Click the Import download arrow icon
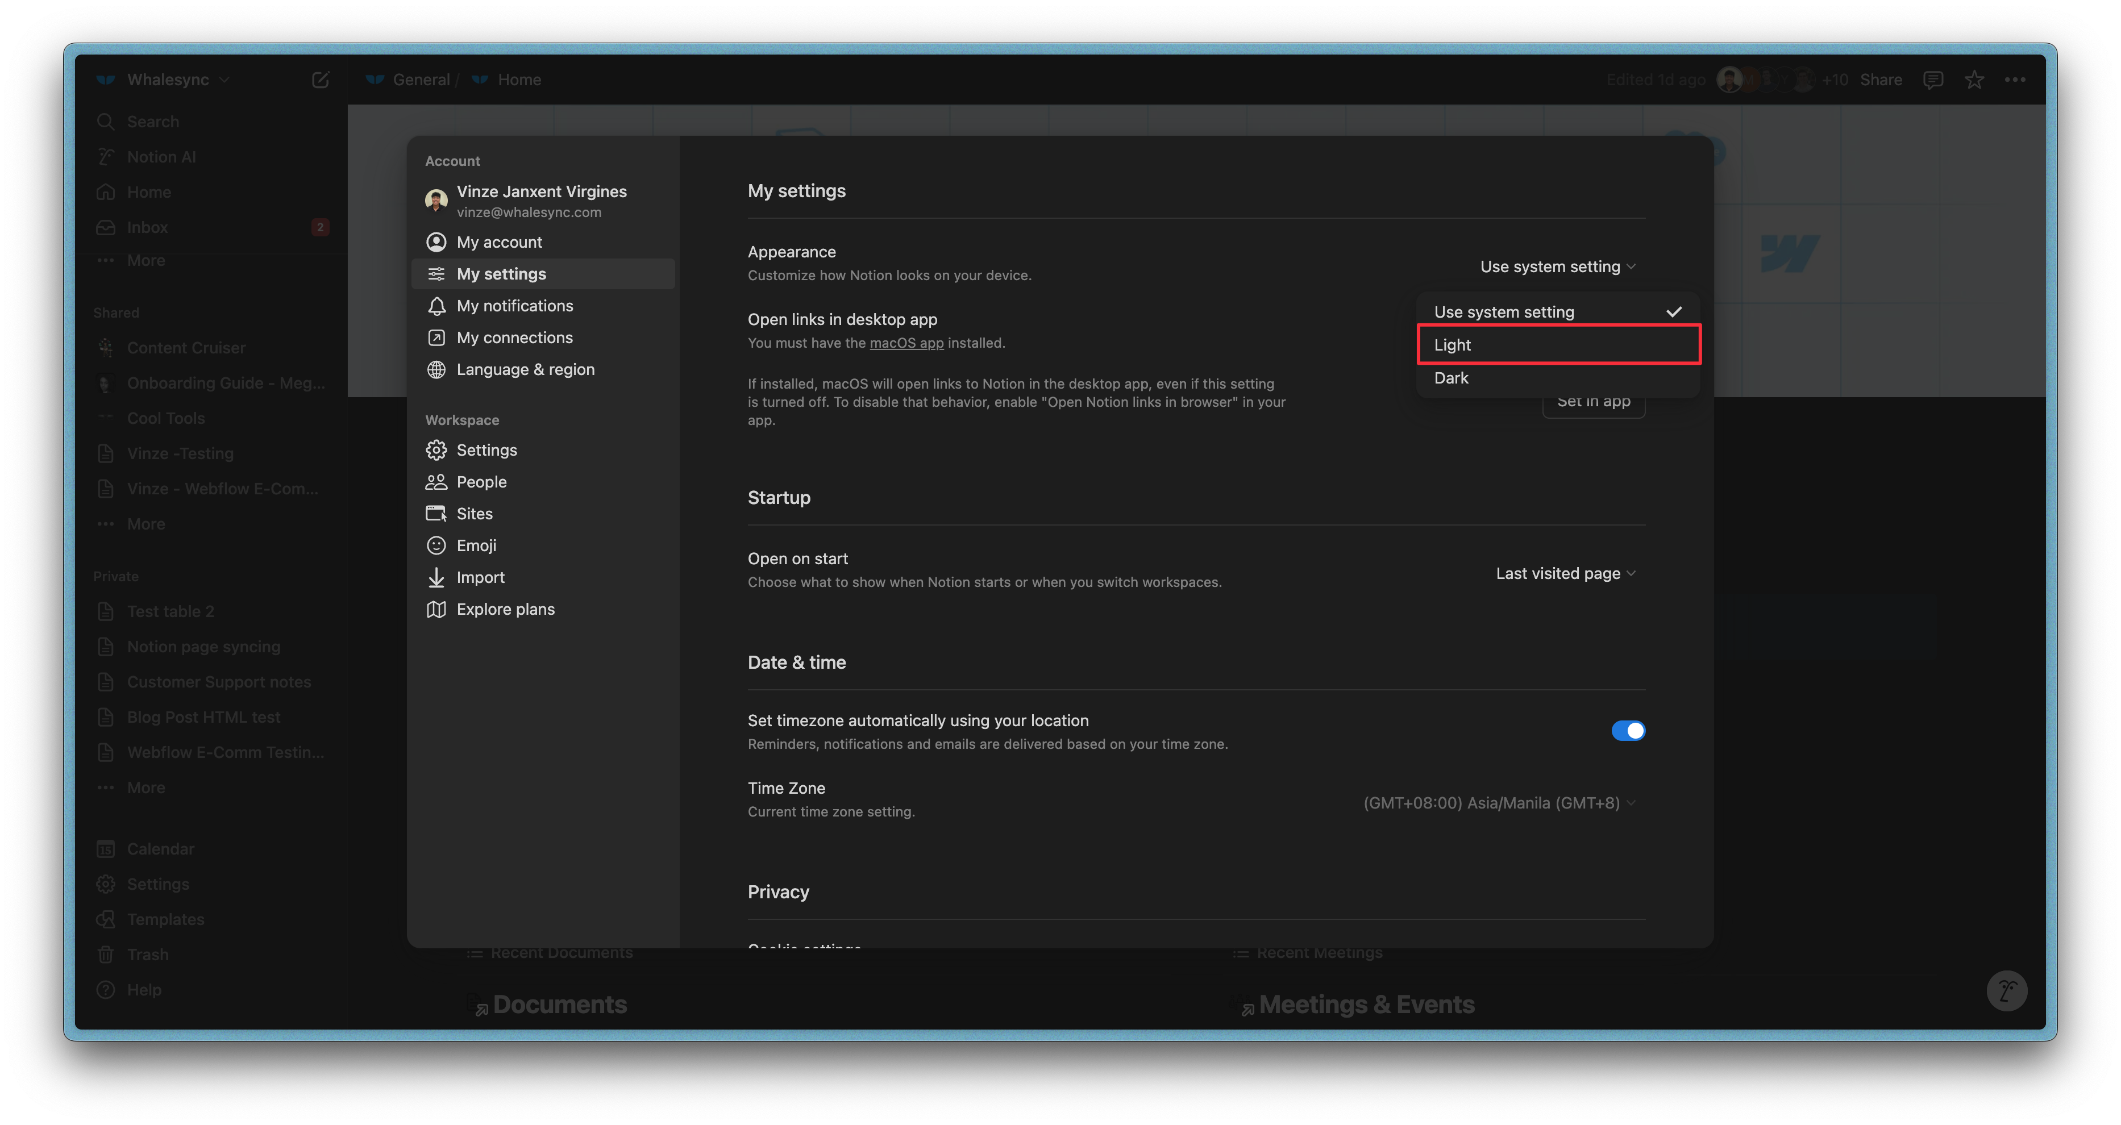 436,578
